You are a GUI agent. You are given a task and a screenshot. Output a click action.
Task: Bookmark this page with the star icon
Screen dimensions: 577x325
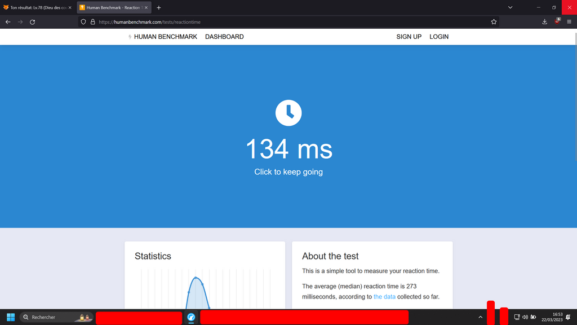click(494, 22)
